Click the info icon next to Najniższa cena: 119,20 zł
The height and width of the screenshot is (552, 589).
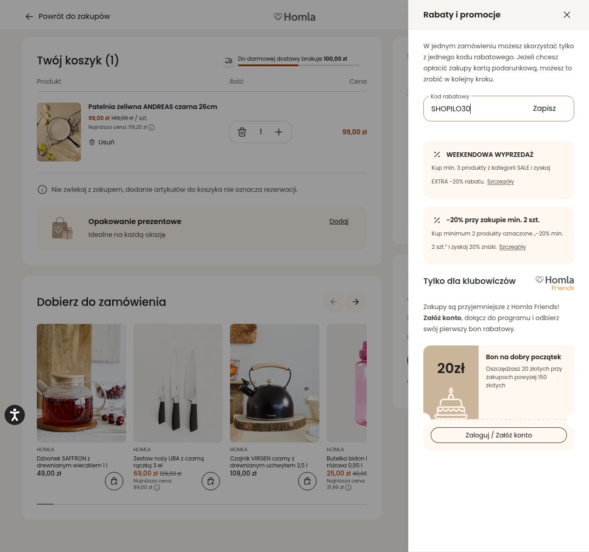[151, 127]
